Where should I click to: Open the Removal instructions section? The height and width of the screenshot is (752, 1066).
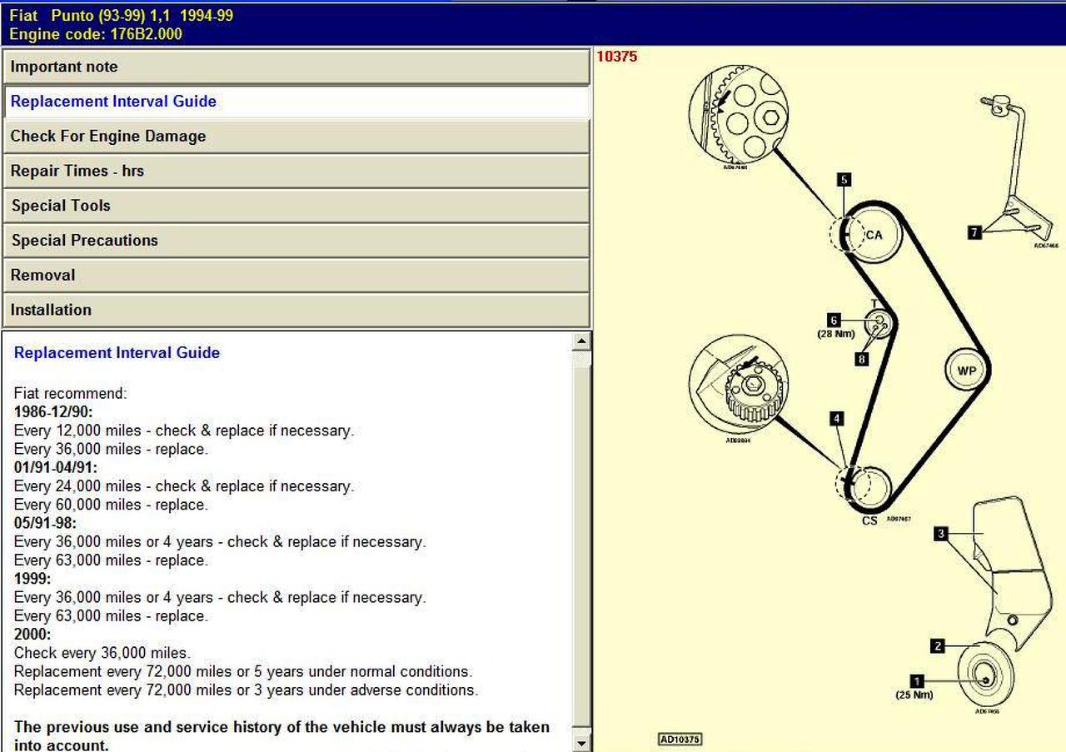[x=296, y=275]
